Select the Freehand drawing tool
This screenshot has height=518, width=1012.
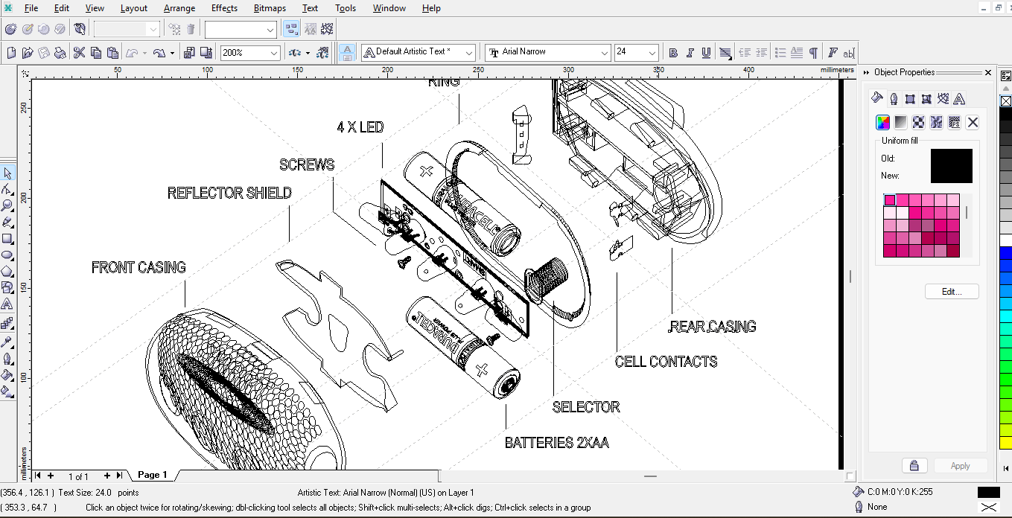click(7, 223)
